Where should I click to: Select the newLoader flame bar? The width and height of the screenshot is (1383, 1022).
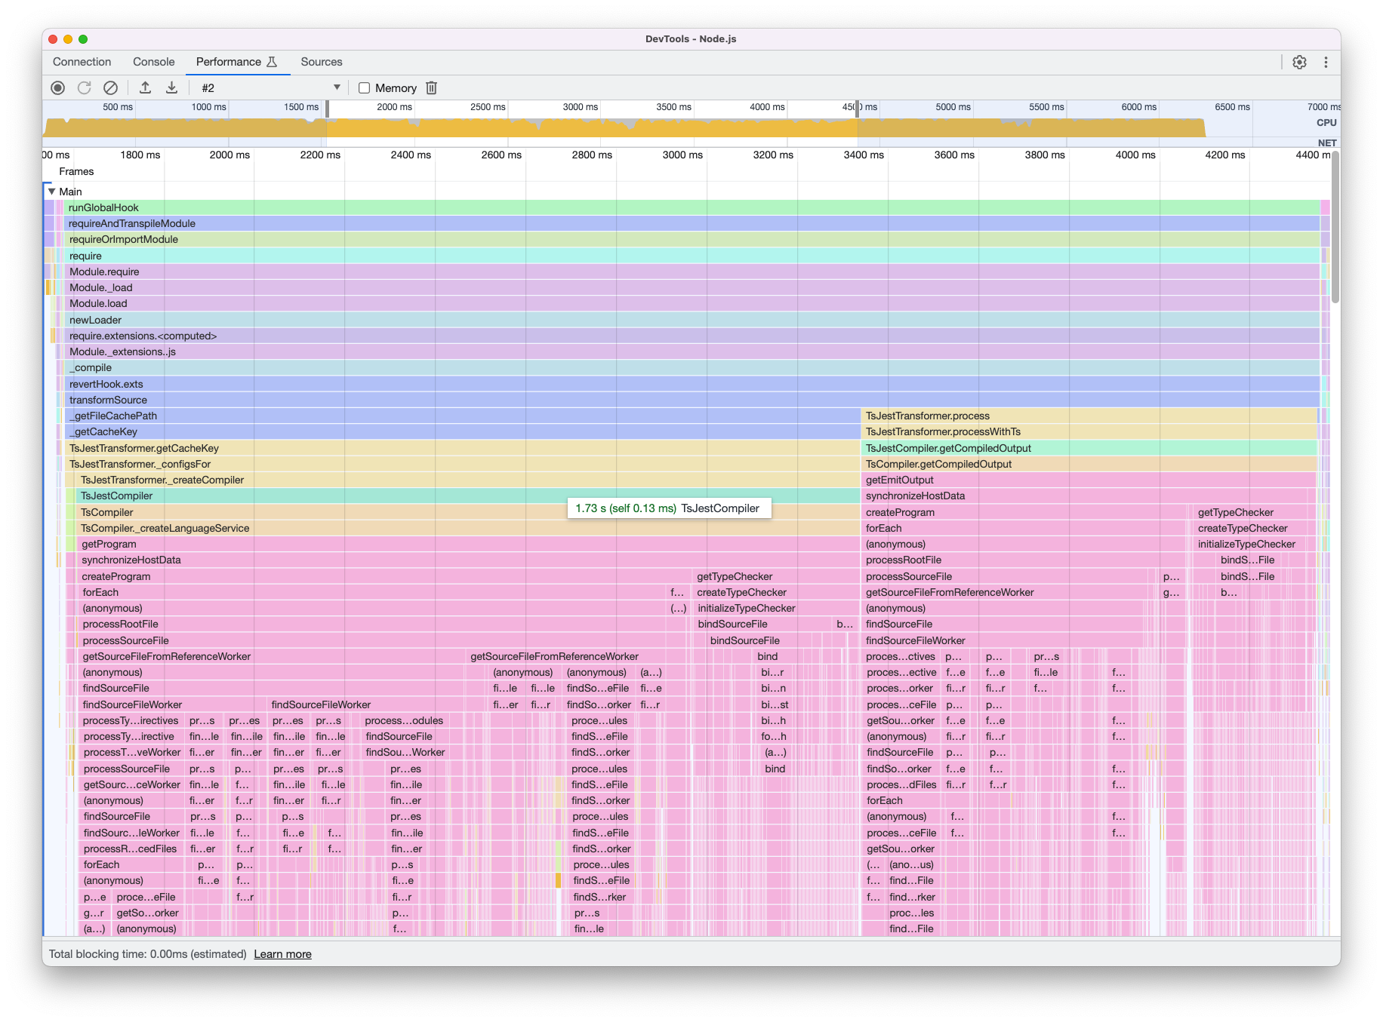(691, 320)
